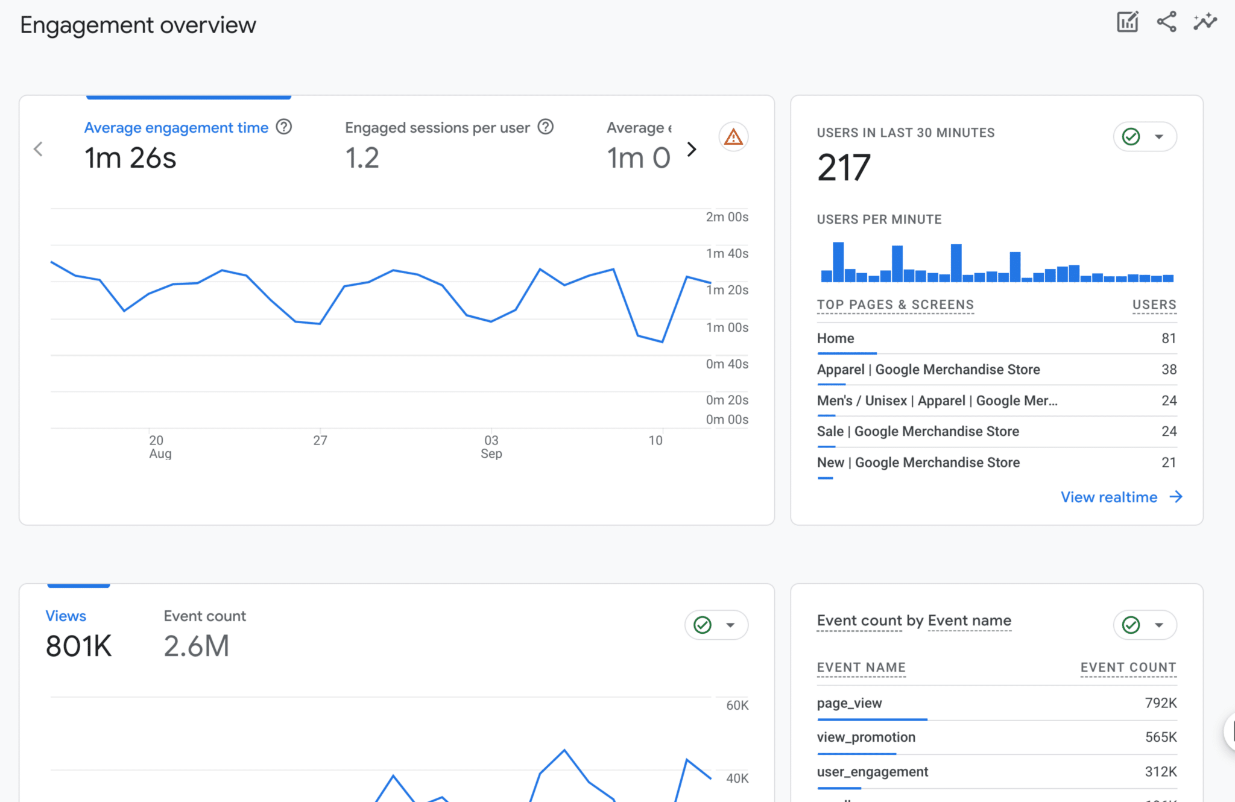Open dropdown on Event count by Event name card
This screenshot has height=802, width=1235.
click(x=1159, y=625)
